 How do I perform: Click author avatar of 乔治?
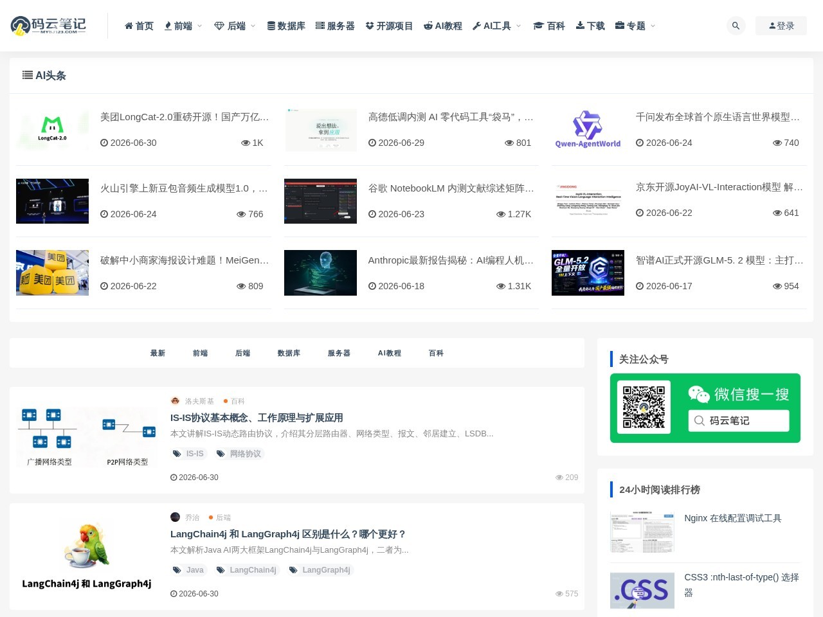coord(175,517)
